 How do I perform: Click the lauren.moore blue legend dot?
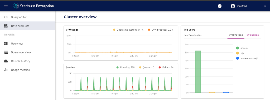coord(238,58)
